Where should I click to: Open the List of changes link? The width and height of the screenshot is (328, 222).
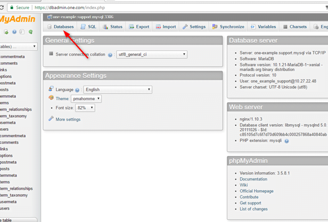pyautogui.click(x=253, y=209)
